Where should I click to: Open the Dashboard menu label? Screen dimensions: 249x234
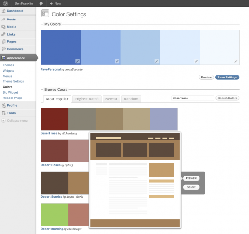click(x=15, y=11)
